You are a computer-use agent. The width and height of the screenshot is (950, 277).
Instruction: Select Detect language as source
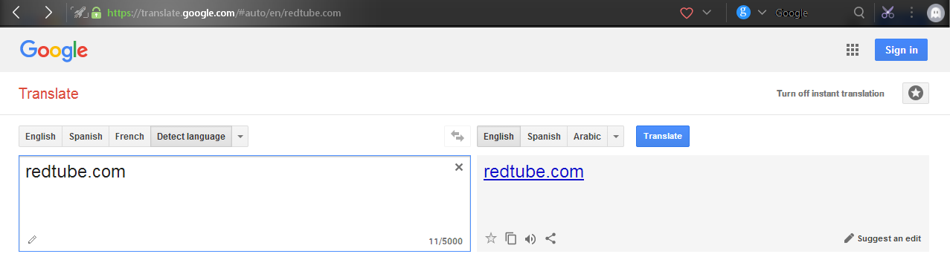191,137
